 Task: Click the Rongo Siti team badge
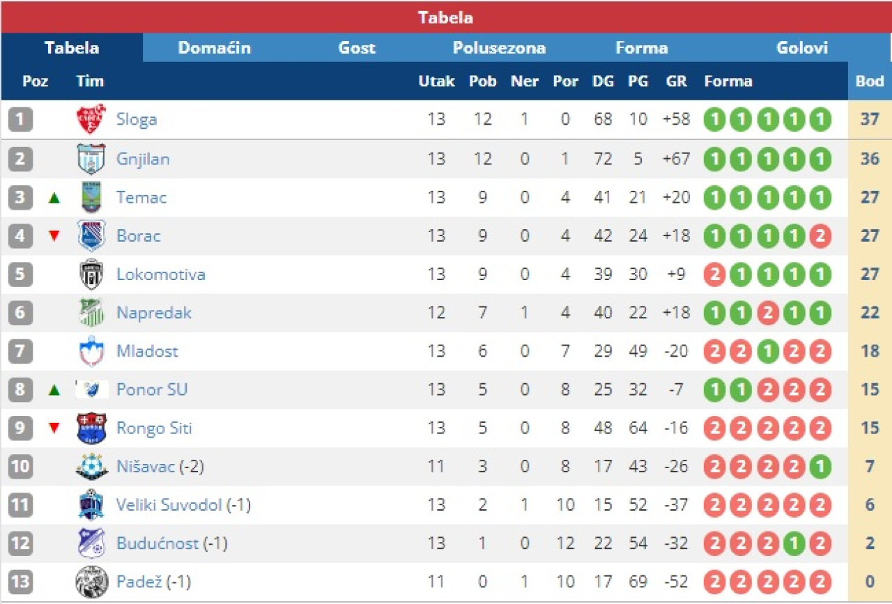coord(91,428)
